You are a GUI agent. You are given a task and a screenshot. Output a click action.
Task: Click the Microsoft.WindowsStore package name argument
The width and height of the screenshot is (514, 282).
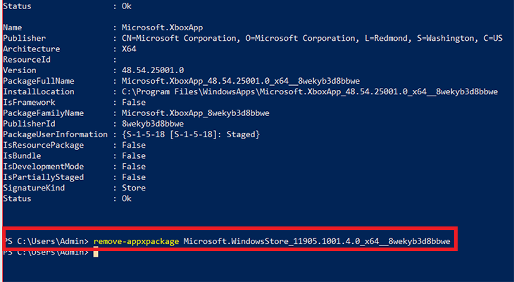317,242
